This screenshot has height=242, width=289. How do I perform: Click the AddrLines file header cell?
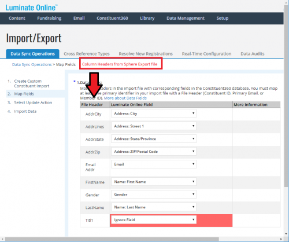point(95,127)
